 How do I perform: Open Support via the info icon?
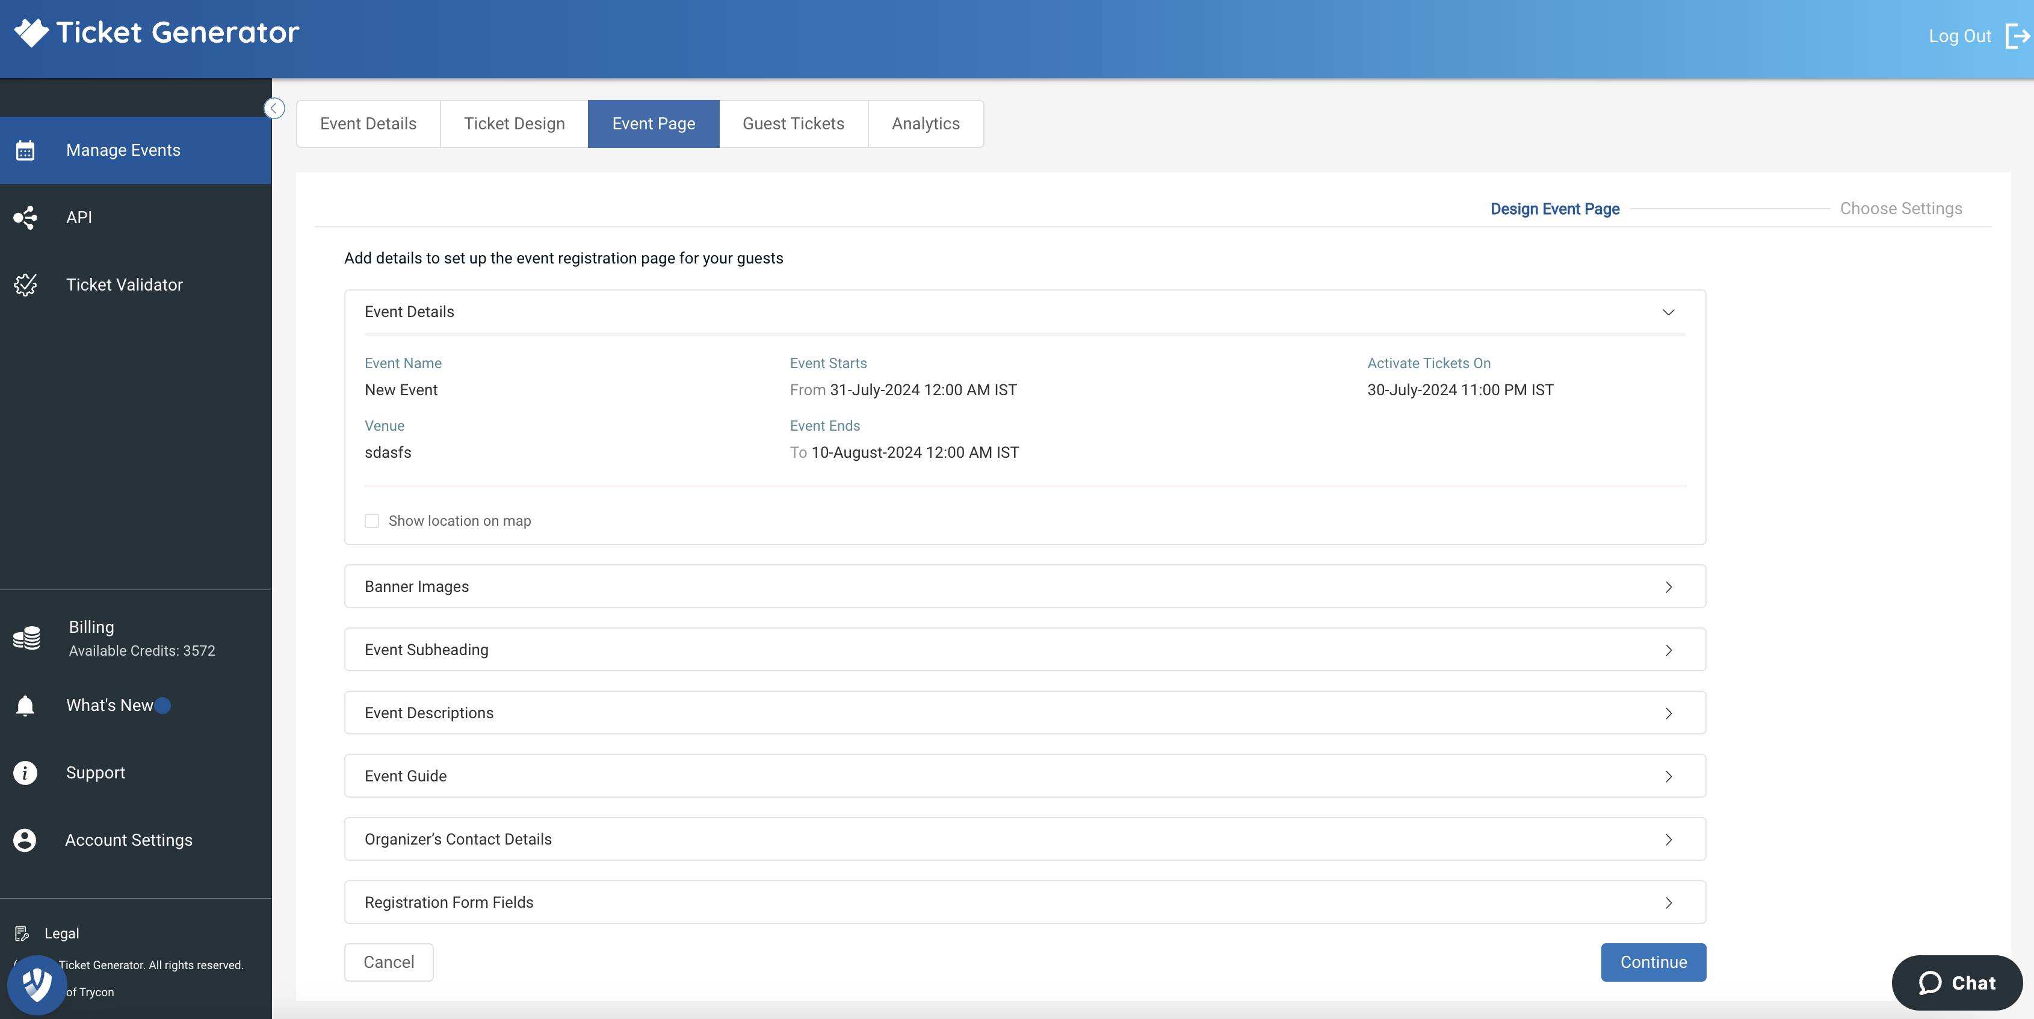pos(25,772)
